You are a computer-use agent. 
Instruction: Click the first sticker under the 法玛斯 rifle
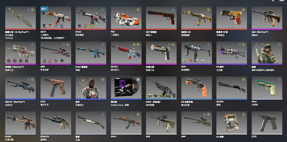(x=9, y=60)
